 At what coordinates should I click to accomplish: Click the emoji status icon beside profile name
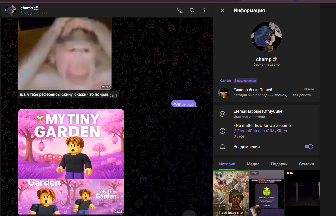[x=275, y=59]
